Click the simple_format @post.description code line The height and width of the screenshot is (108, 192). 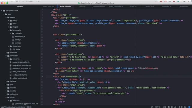coord(79,43)
